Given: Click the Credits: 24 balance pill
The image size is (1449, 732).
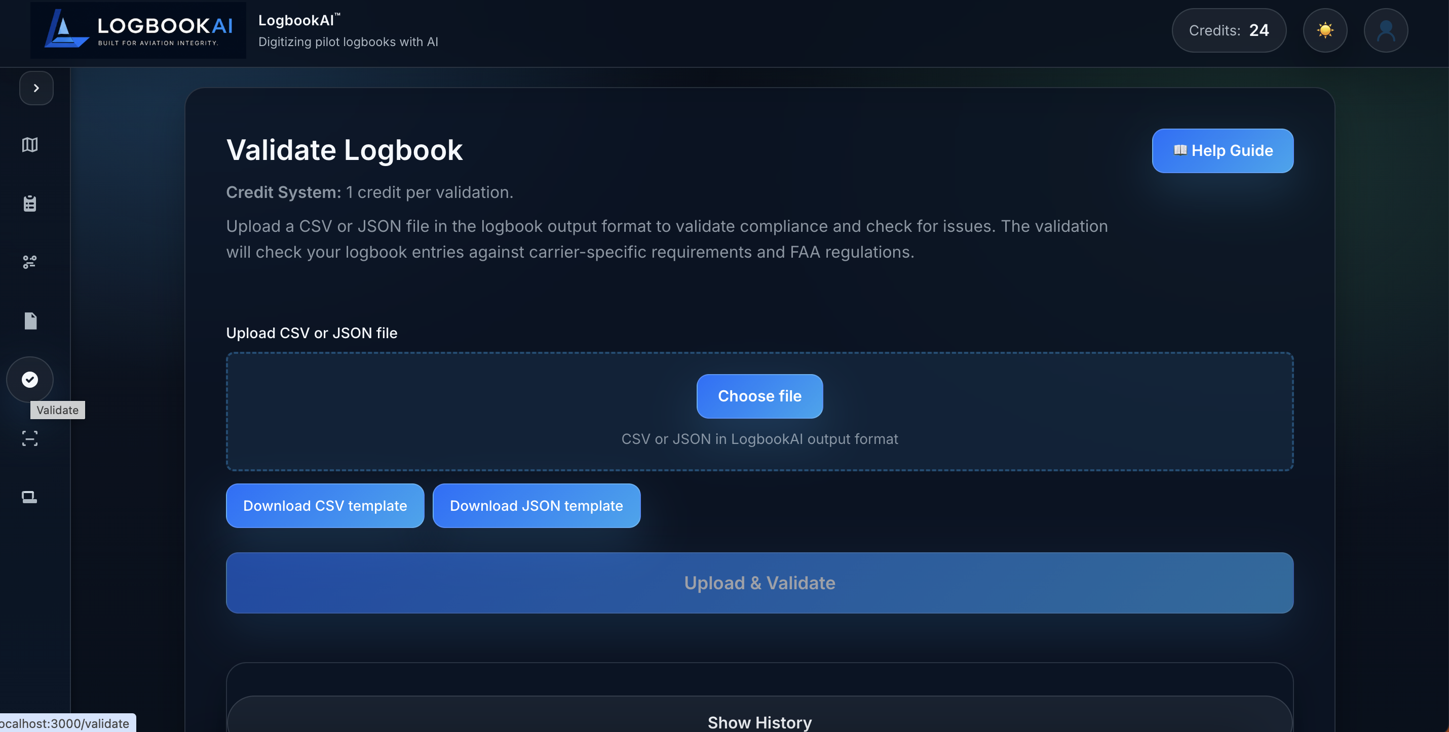Looking at the screenshot, I should coord(1229,30).
